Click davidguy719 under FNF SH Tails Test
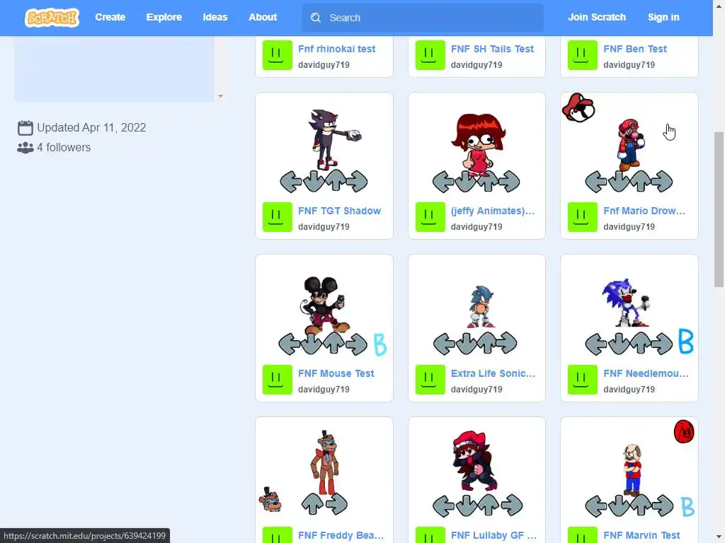This screenshot has width=725, height=543. pyautogui.click(x=476, y=64)
